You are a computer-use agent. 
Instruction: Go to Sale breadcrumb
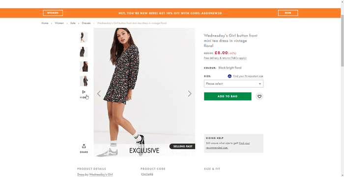pyautogui.click(x=73, y=23)
